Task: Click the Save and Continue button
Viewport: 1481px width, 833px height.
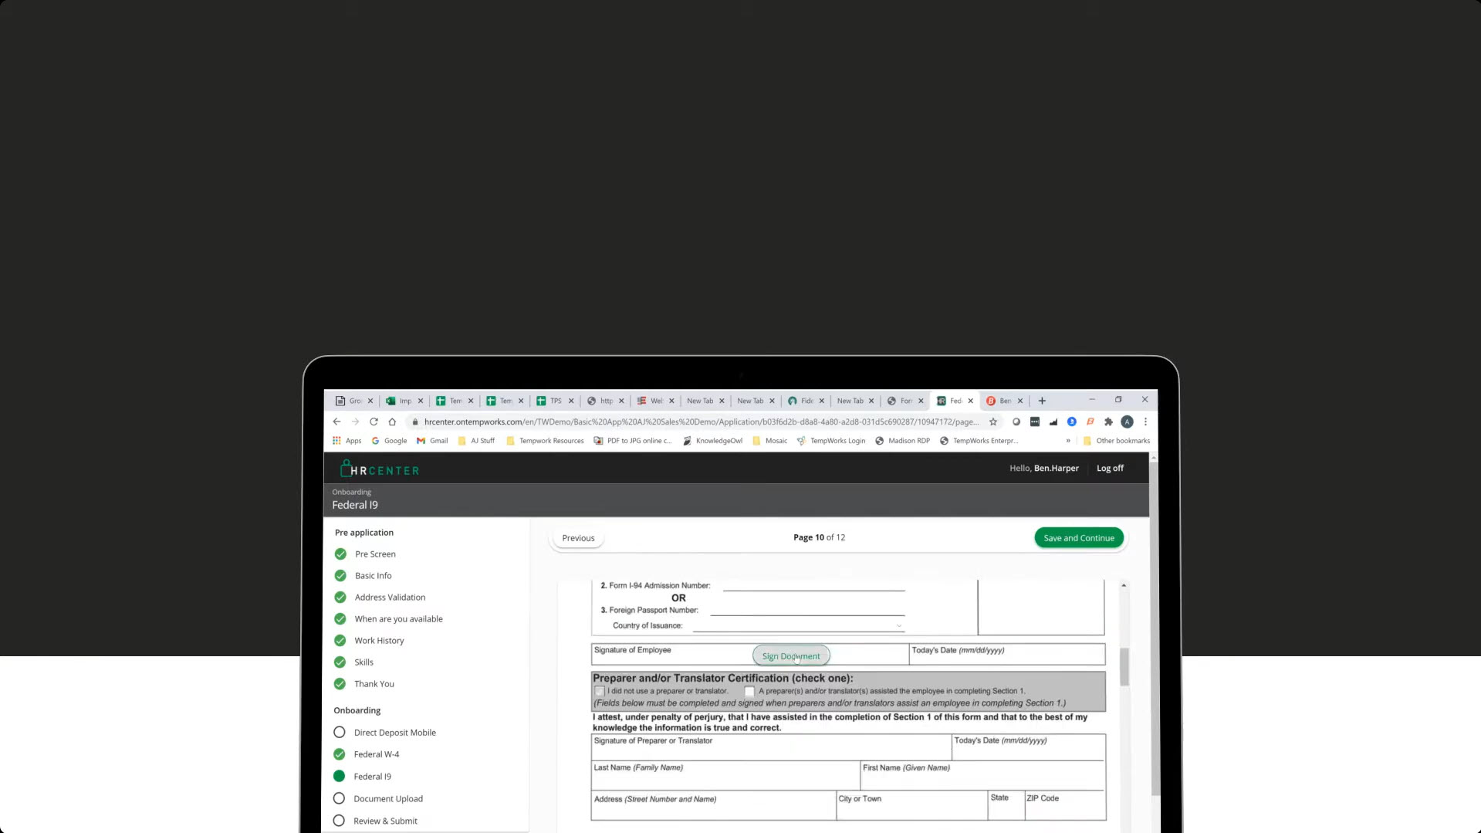Action: [x=1078, y=538]
